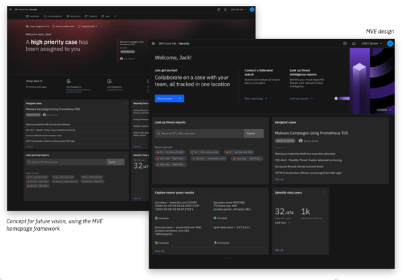403x280 pixels.
Task: Switch to the Playbooks nav tab
Action: tap(91, 16)
